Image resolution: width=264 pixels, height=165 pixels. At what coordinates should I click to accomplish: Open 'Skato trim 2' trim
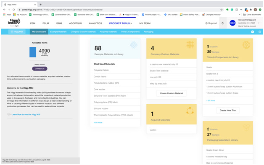[212, 74]
